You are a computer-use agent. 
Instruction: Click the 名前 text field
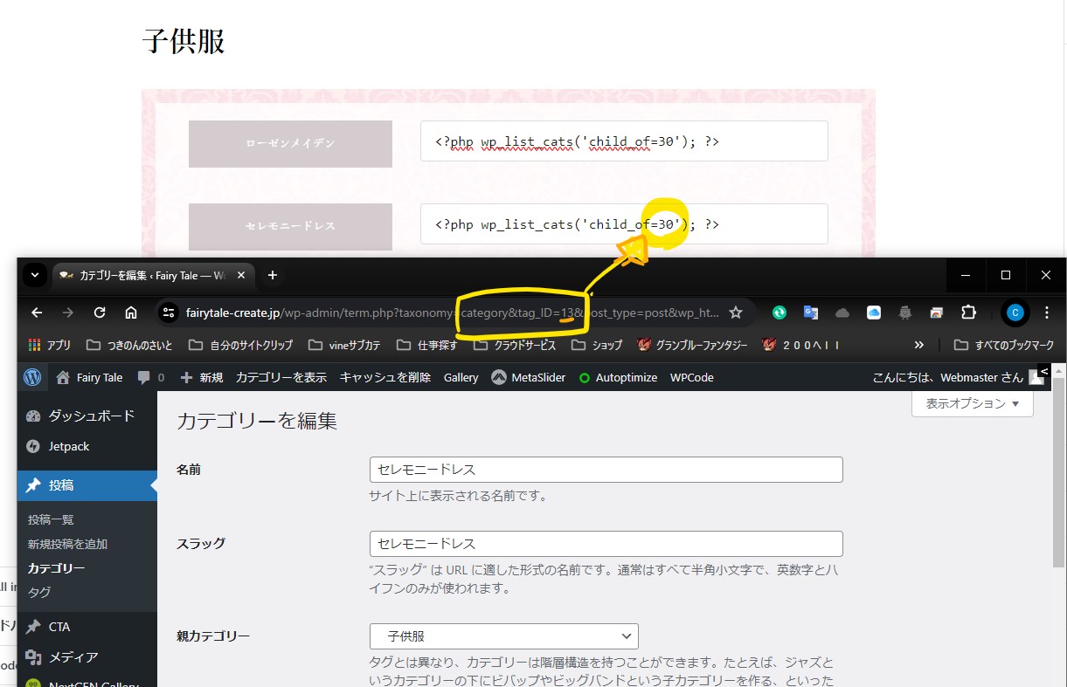point(606,470)
